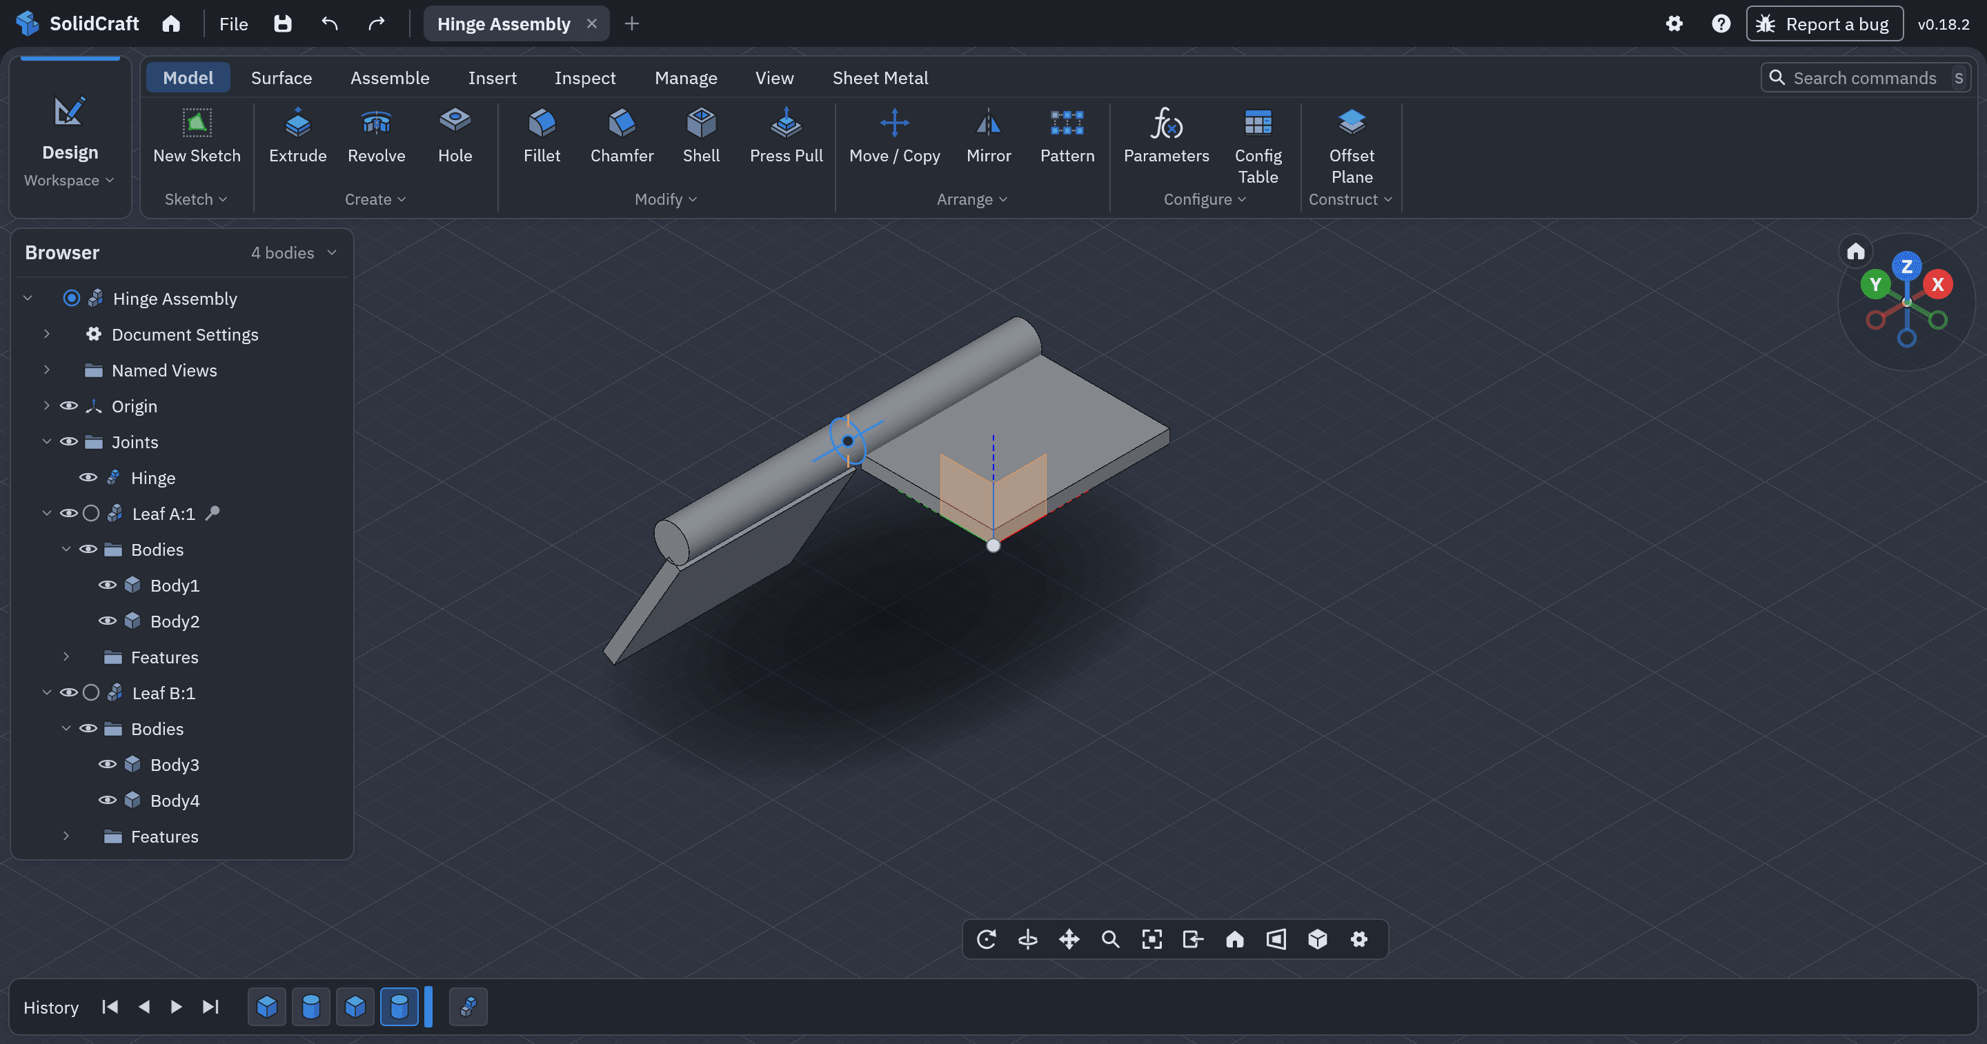Hide Body1 using its eye icon

click(x=107, y=585)
